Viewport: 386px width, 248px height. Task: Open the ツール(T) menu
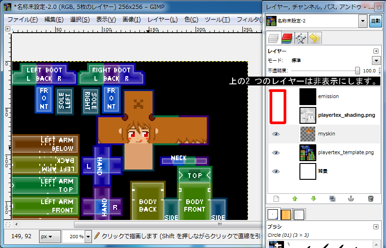tap(218, 20)
